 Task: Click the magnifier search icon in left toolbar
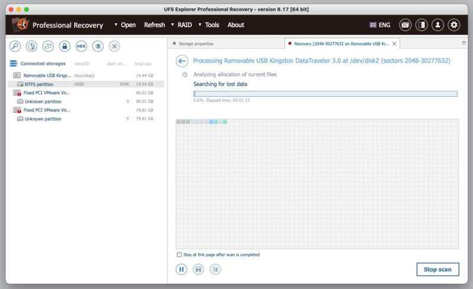(x=15, y=46)
